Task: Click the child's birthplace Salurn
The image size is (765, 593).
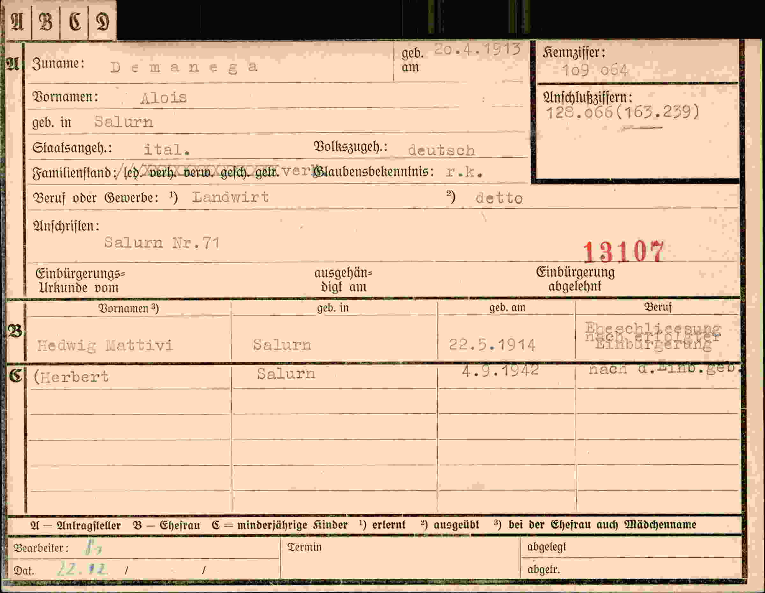Action: click(x=286, y=374)
